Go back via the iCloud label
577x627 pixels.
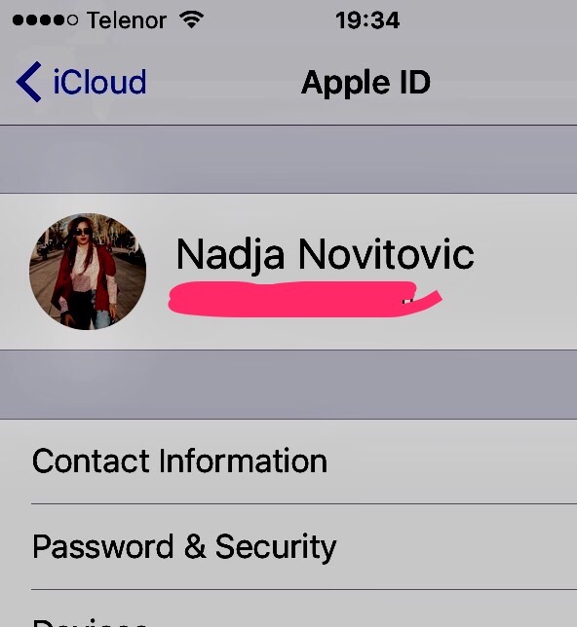(99, 82)
